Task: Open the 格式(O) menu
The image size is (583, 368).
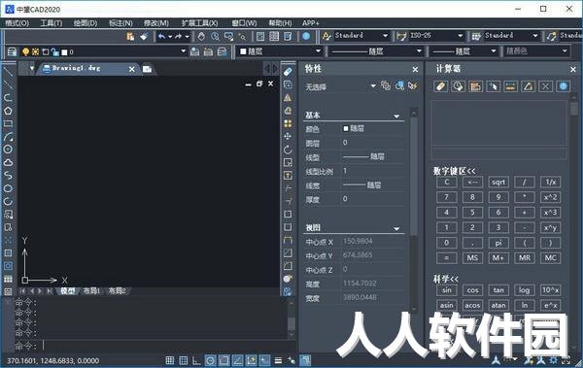Action: pyautogui.click(x=17, y=23)
